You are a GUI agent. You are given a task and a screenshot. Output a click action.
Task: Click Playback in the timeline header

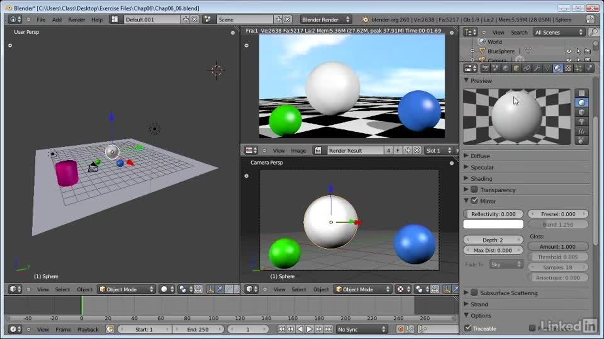pos(88,330)
